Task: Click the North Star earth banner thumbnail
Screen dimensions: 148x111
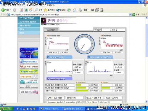Action: 29,53
